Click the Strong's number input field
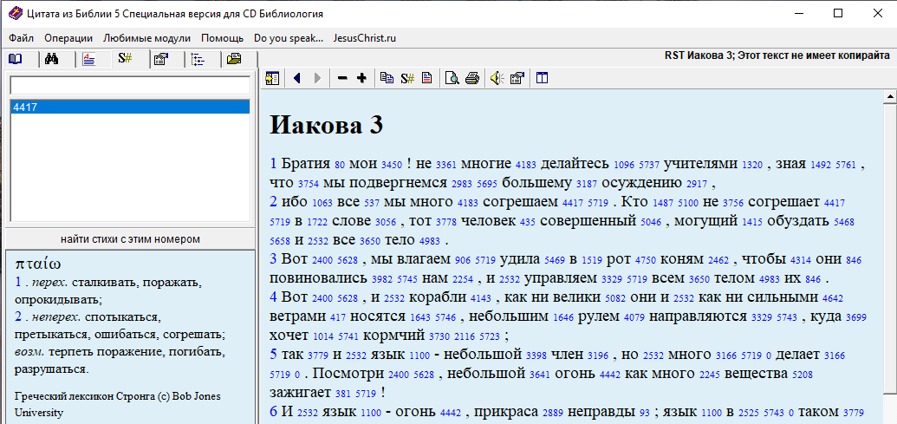Image resolution: width=897 pixels, height=424 pixels. coord(130,86)
